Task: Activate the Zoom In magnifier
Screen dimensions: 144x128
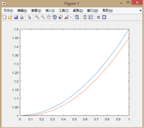Action: (37, 17)
